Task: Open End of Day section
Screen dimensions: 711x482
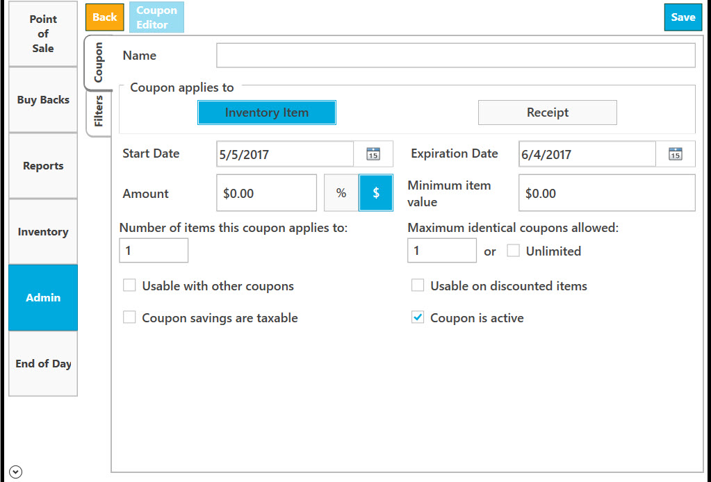Action: point(43,364)
